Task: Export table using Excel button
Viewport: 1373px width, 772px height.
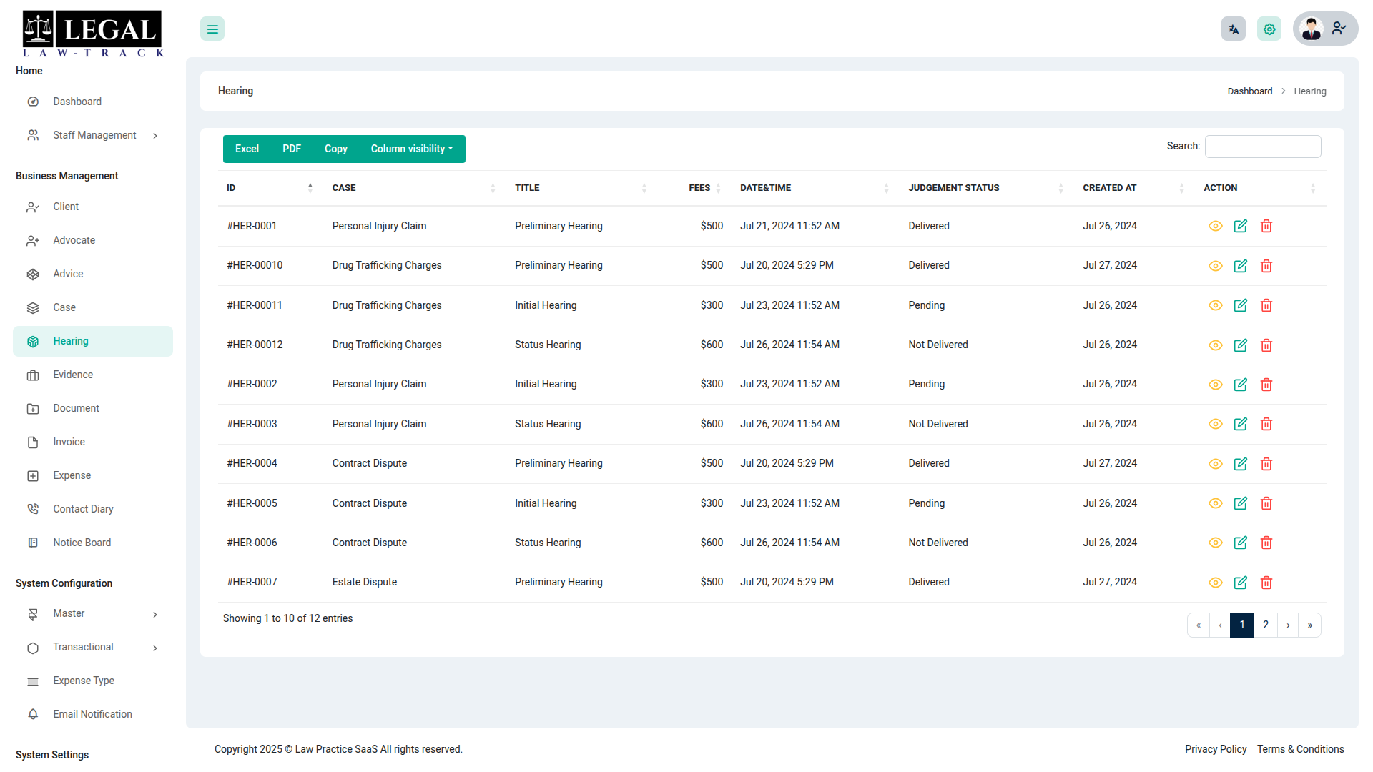Action: (x=247, y=149)
